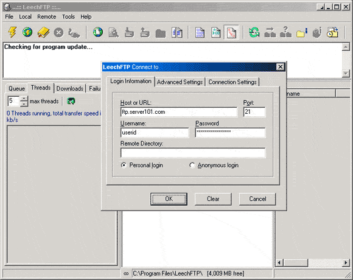Click the two-document compare icon

coord(177,32)
